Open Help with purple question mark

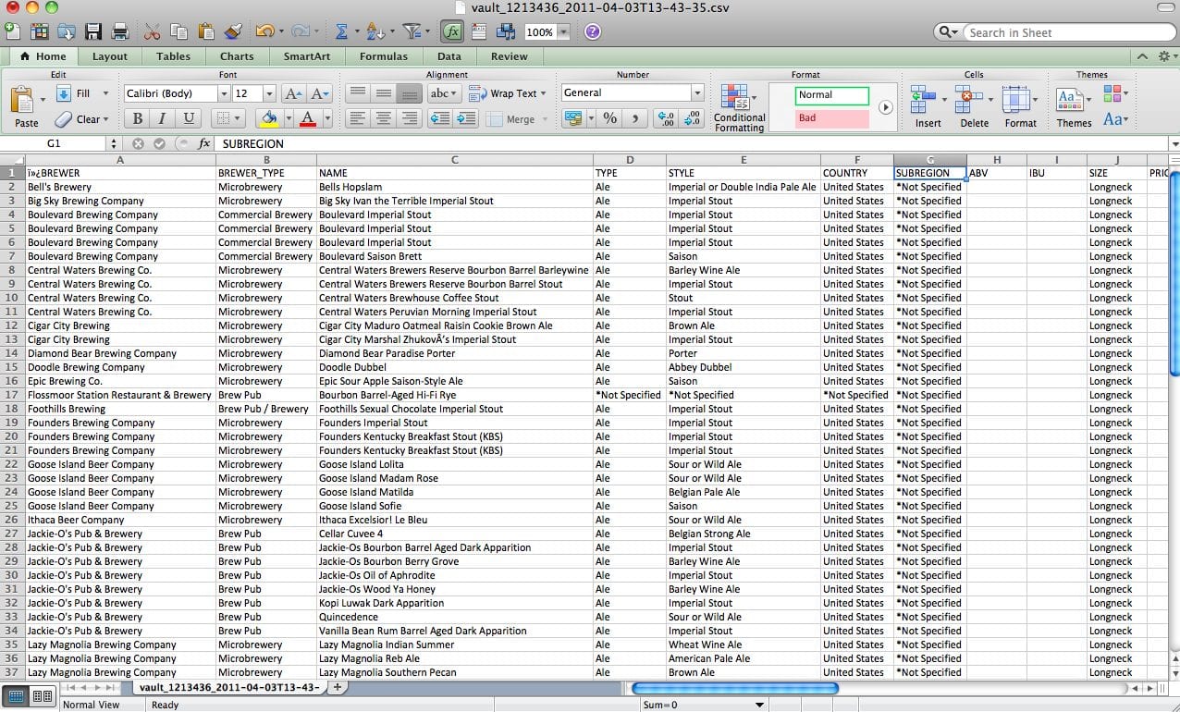coord(593,31)
